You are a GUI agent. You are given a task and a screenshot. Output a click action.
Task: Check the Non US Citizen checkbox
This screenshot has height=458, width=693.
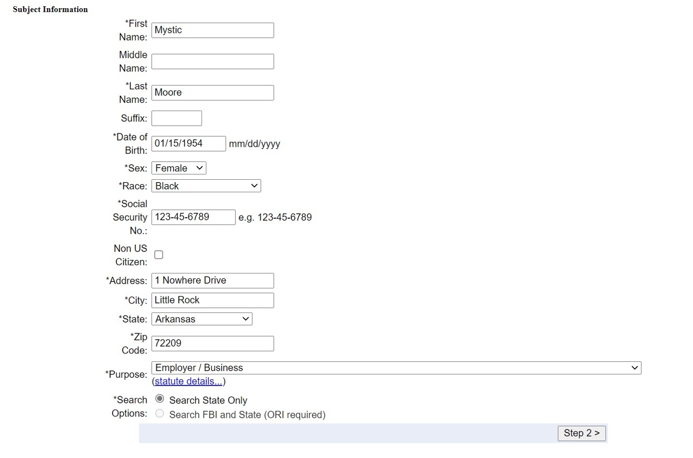coord(159,255)
